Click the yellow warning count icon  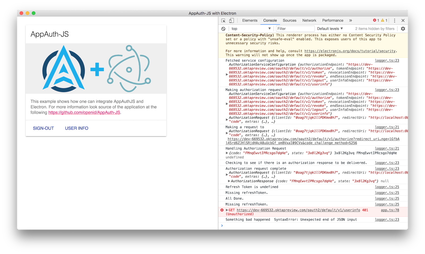point(382,20)
